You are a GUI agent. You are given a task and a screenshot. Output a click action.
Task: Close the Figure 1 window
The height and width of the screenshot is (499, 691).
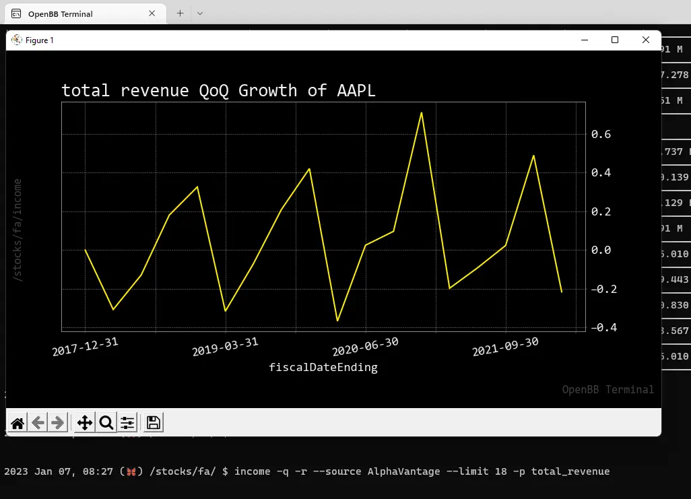click(645, 40)
